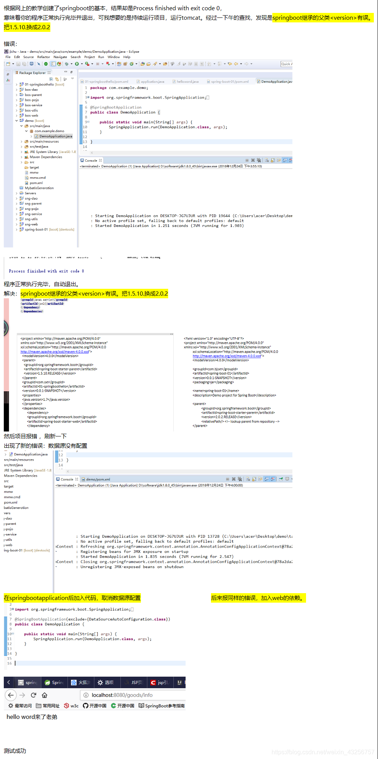The image size is (378, 759).
Task: Select mvnw.cmd file in the tree
Action: (35, 178)
